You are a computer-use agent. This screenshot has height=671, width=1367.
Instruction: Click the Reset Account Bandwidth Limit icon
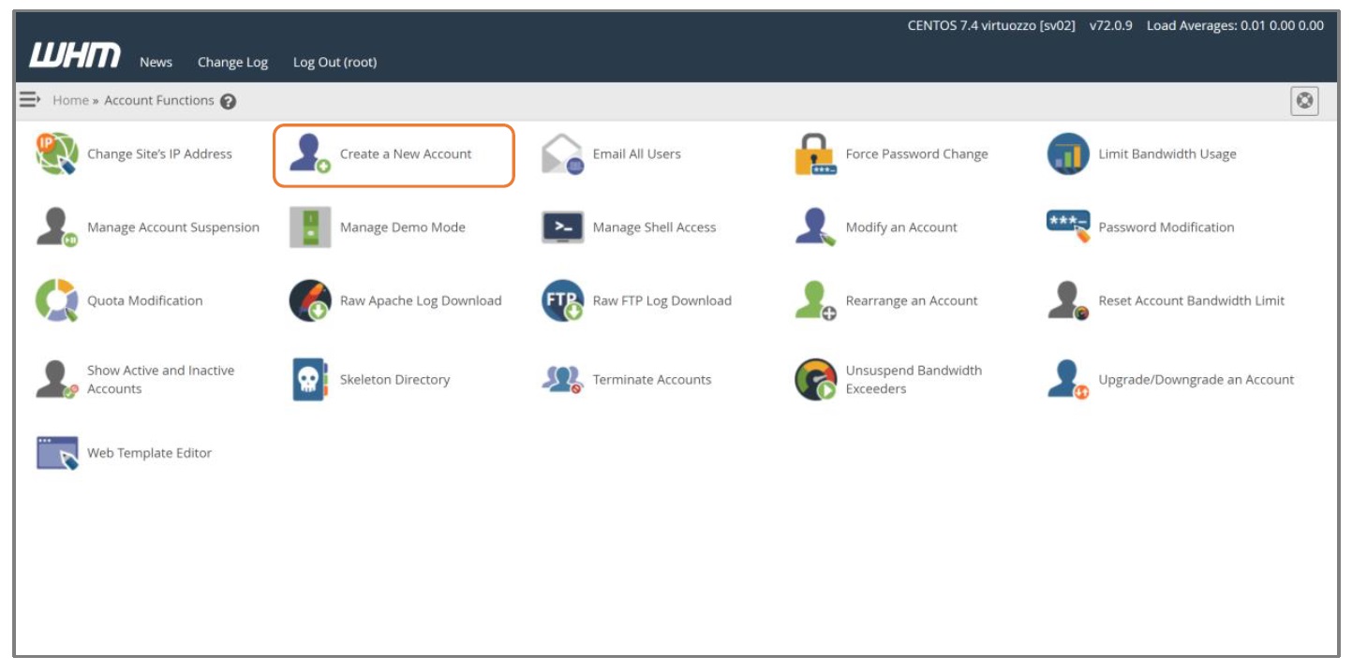pyautogui.click(x=1068, y=301)
